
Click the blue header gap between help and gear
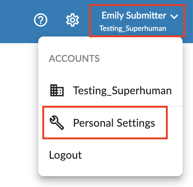(56, 20)
